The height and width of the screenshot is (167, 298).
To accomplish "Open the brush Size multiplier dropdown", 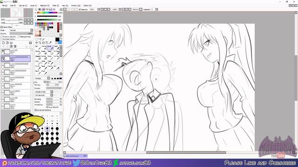I will 45,82.
